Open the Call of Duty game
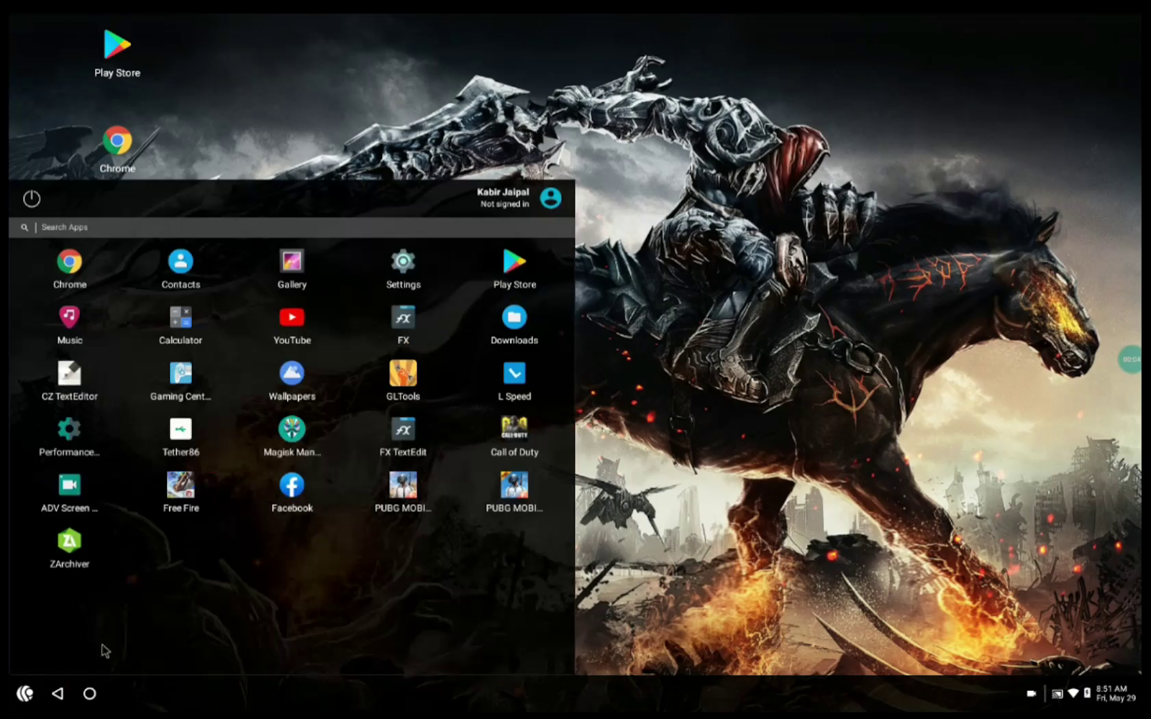 [514, 437]
